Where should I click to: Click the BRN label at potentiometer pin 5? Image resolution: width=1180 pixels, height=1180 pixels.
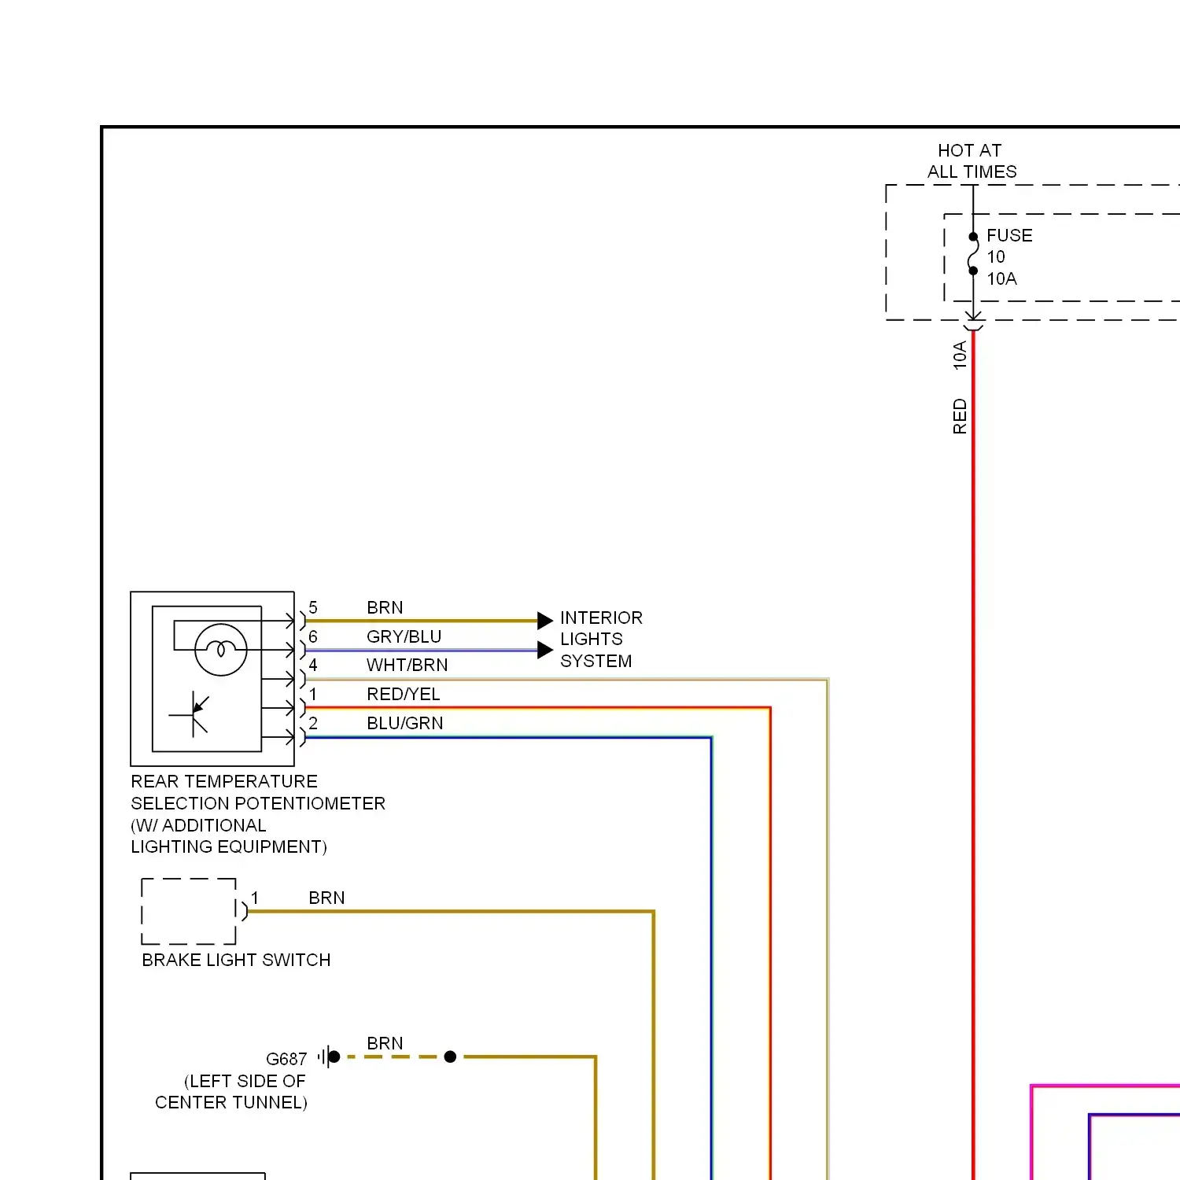click(x=385, y=607)
